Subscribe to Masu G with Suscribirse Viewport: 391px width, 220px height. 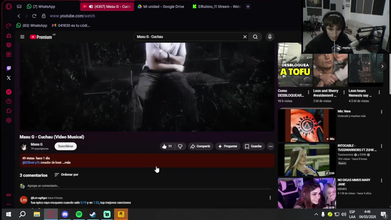66,146
